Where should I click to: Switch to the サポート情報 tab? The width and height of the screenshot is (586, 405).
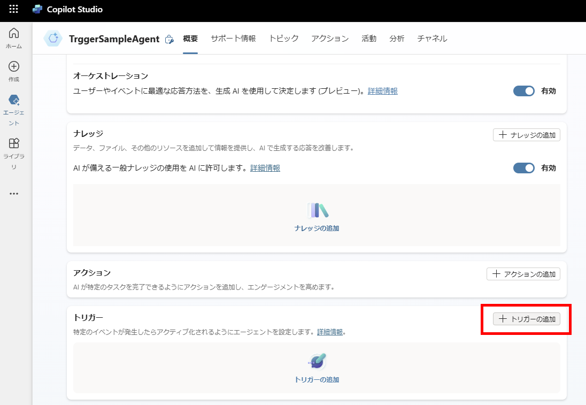click(x=233, y=39)
